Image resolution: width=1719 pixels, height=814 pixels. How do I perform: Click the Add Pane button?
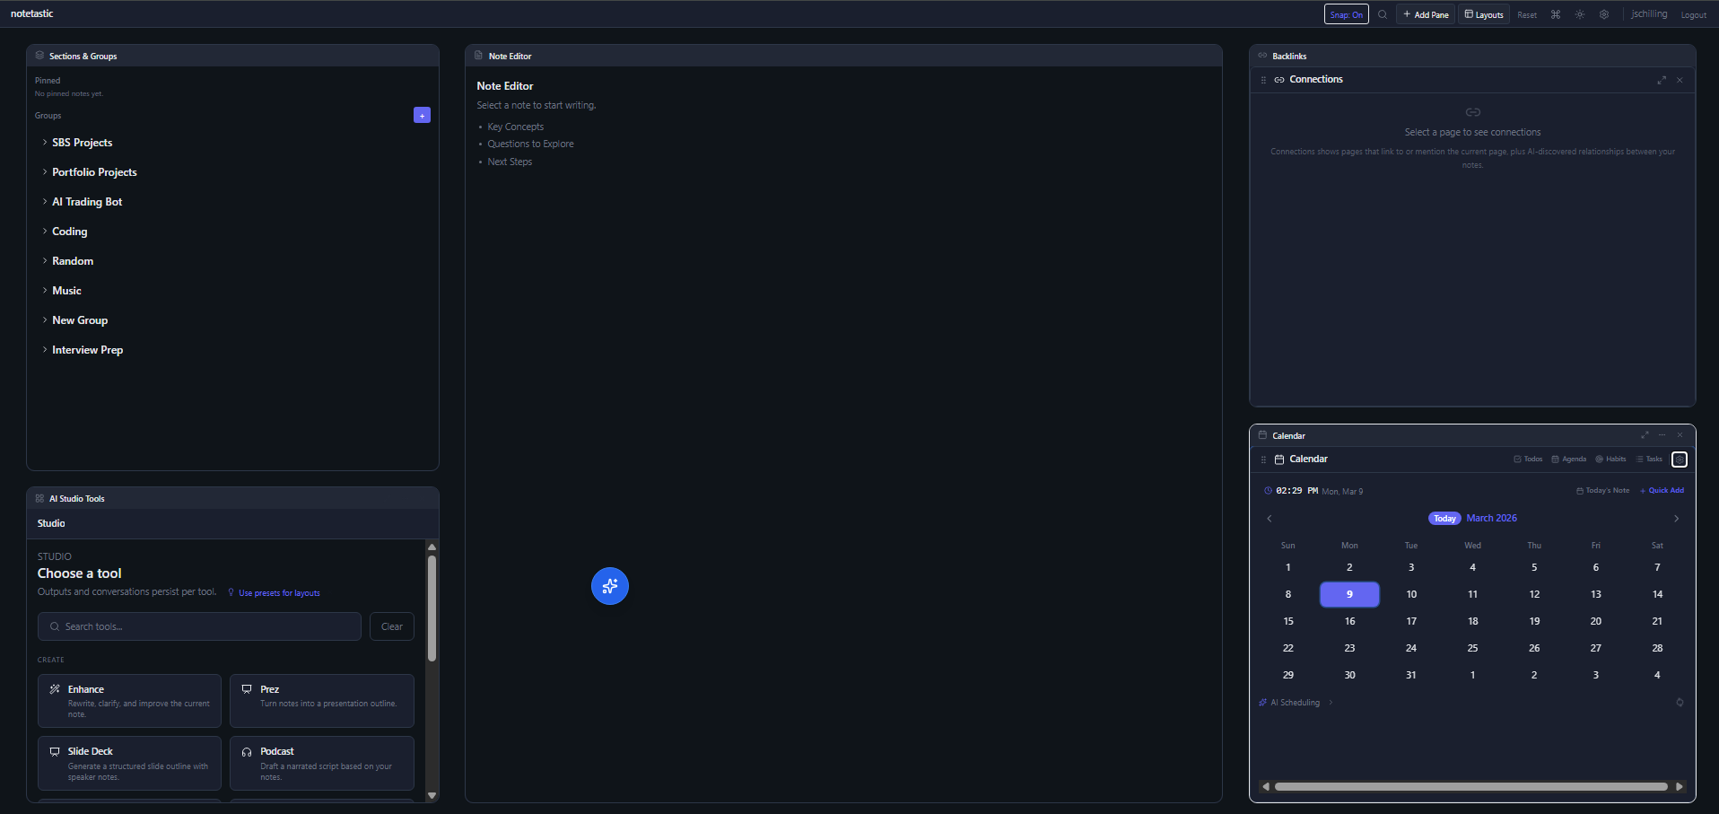pos(1426,14)
